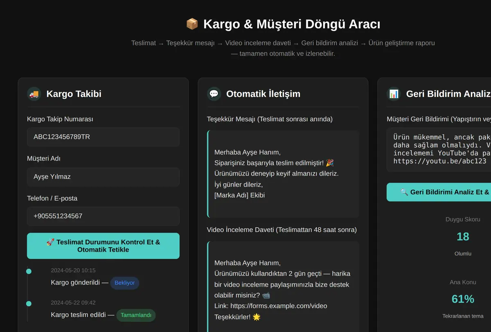491x332 pixels.
Task: Click the Tamamlandı status badge
Action: pyautogui.click(x=136, y=315)
